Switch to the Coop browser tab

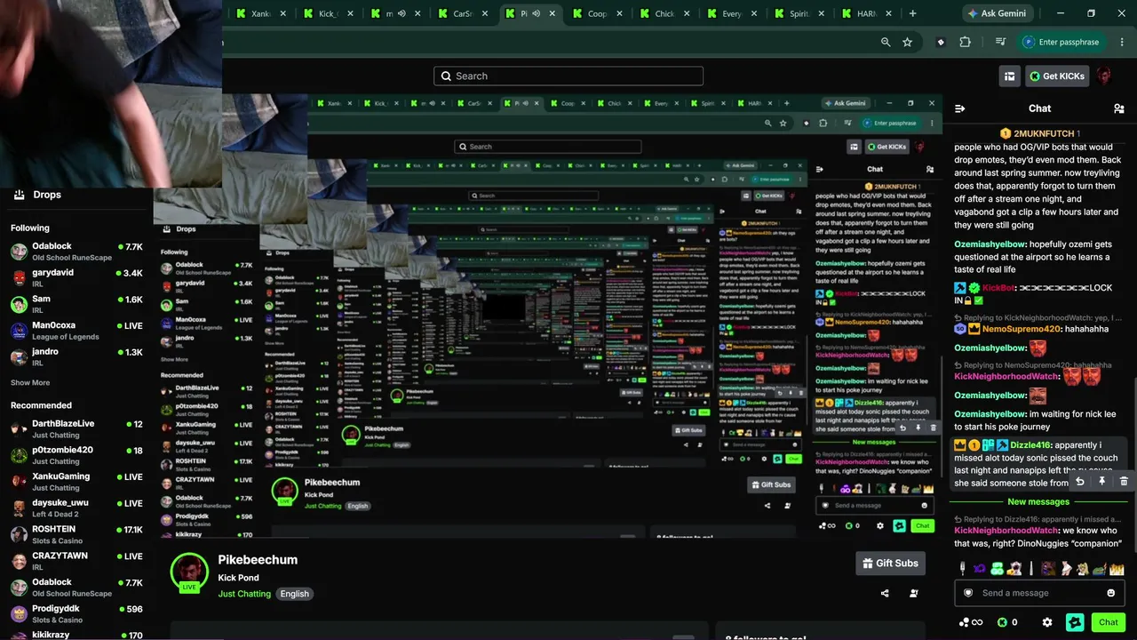click(x=597, y=13)
